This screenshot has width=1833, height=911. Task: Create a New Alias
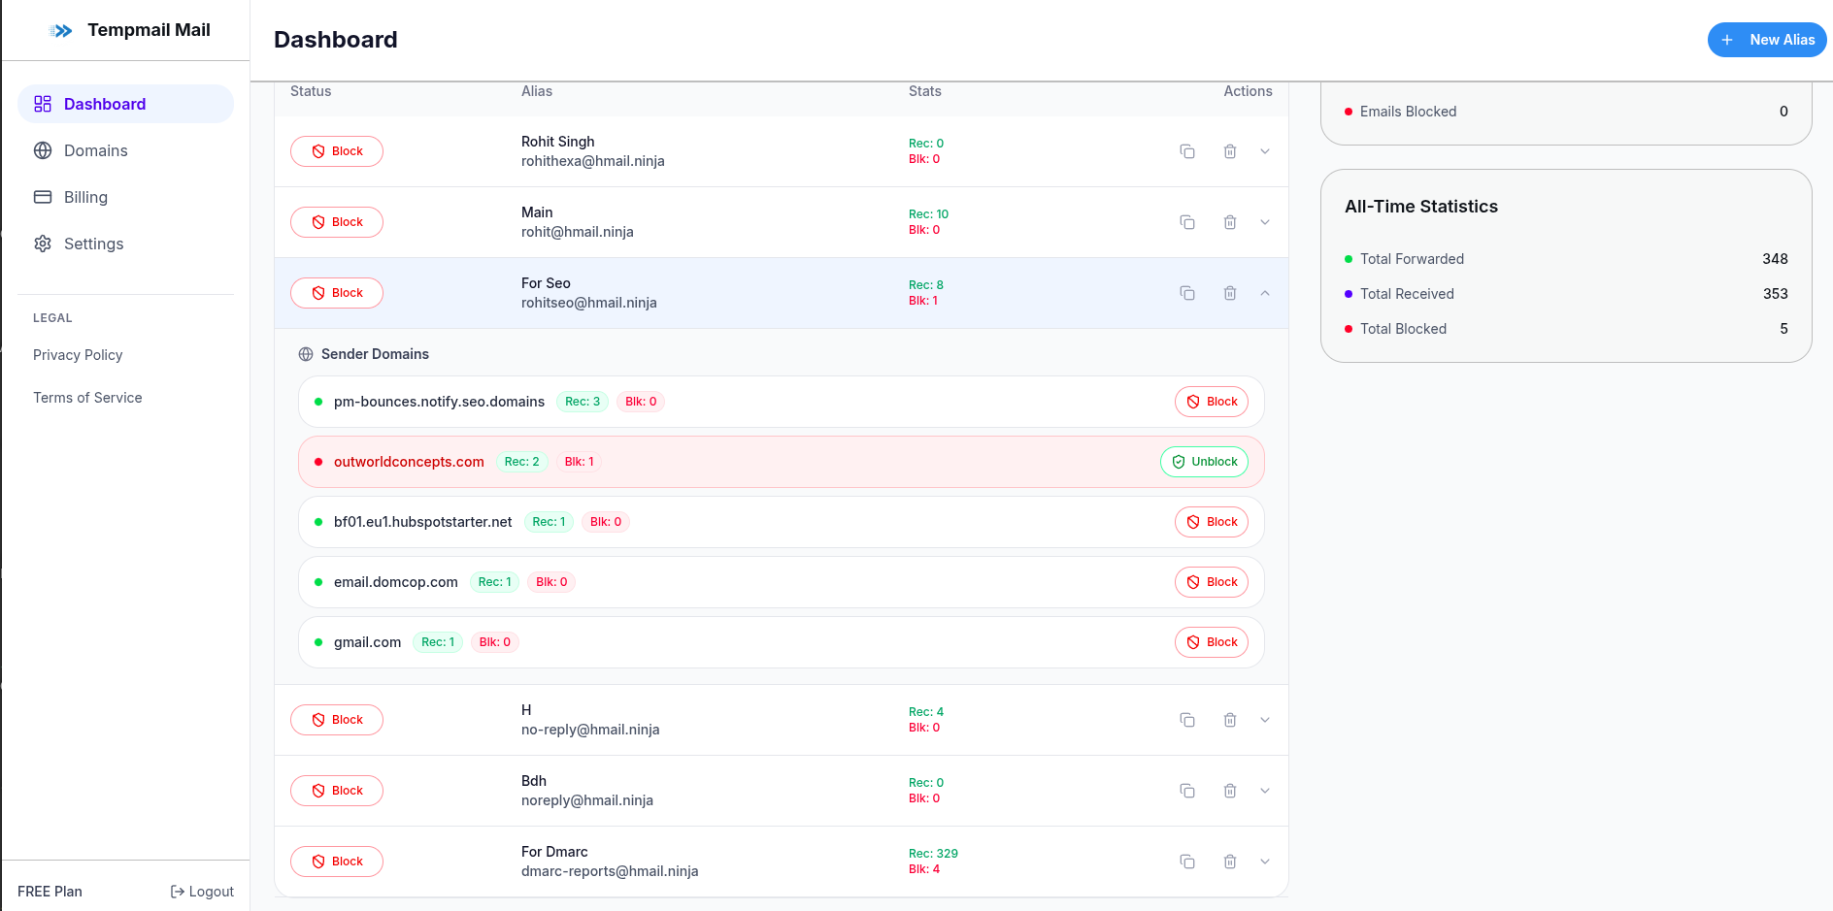point(1766,40)
